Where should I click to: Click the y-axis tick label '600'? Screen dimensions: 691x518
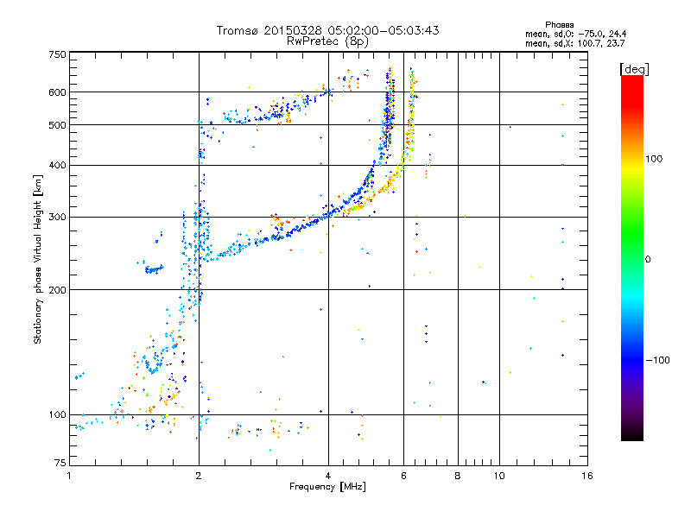coord(57,92)
